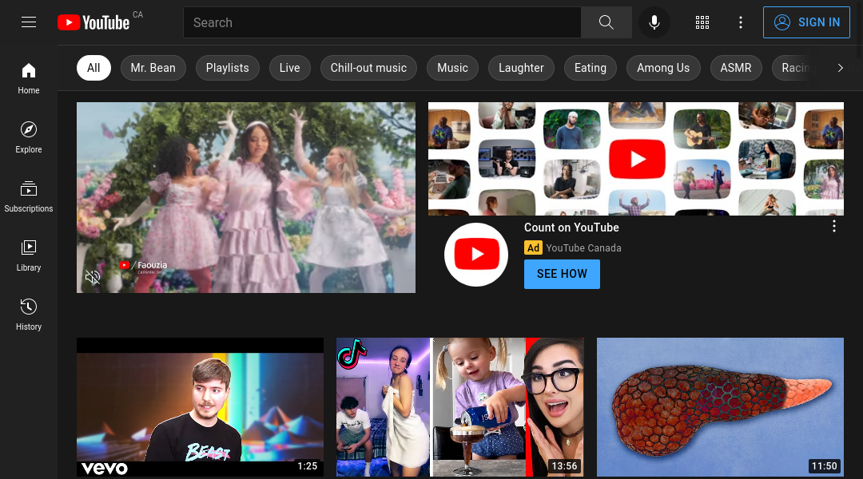863x479 pixels.
Task: Filter by Mr. Bean chip
Action: tap(153, 68)
